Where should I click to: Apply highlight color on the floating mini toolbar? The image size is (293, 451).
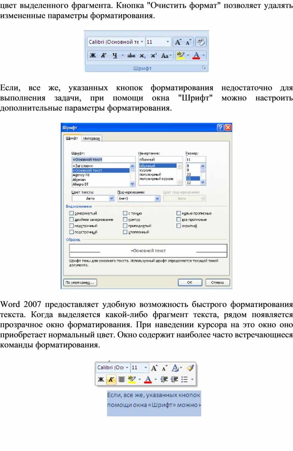[x=132, y=379]
